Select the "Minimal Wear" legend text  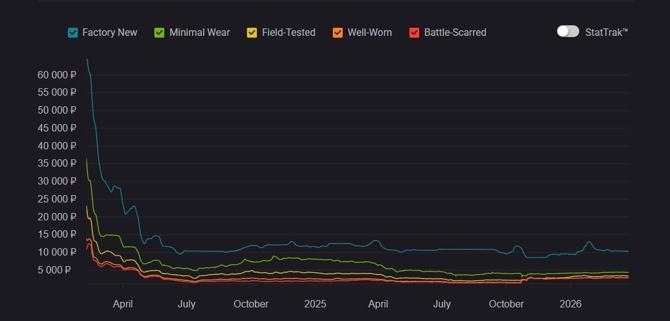tap(199, 32)
